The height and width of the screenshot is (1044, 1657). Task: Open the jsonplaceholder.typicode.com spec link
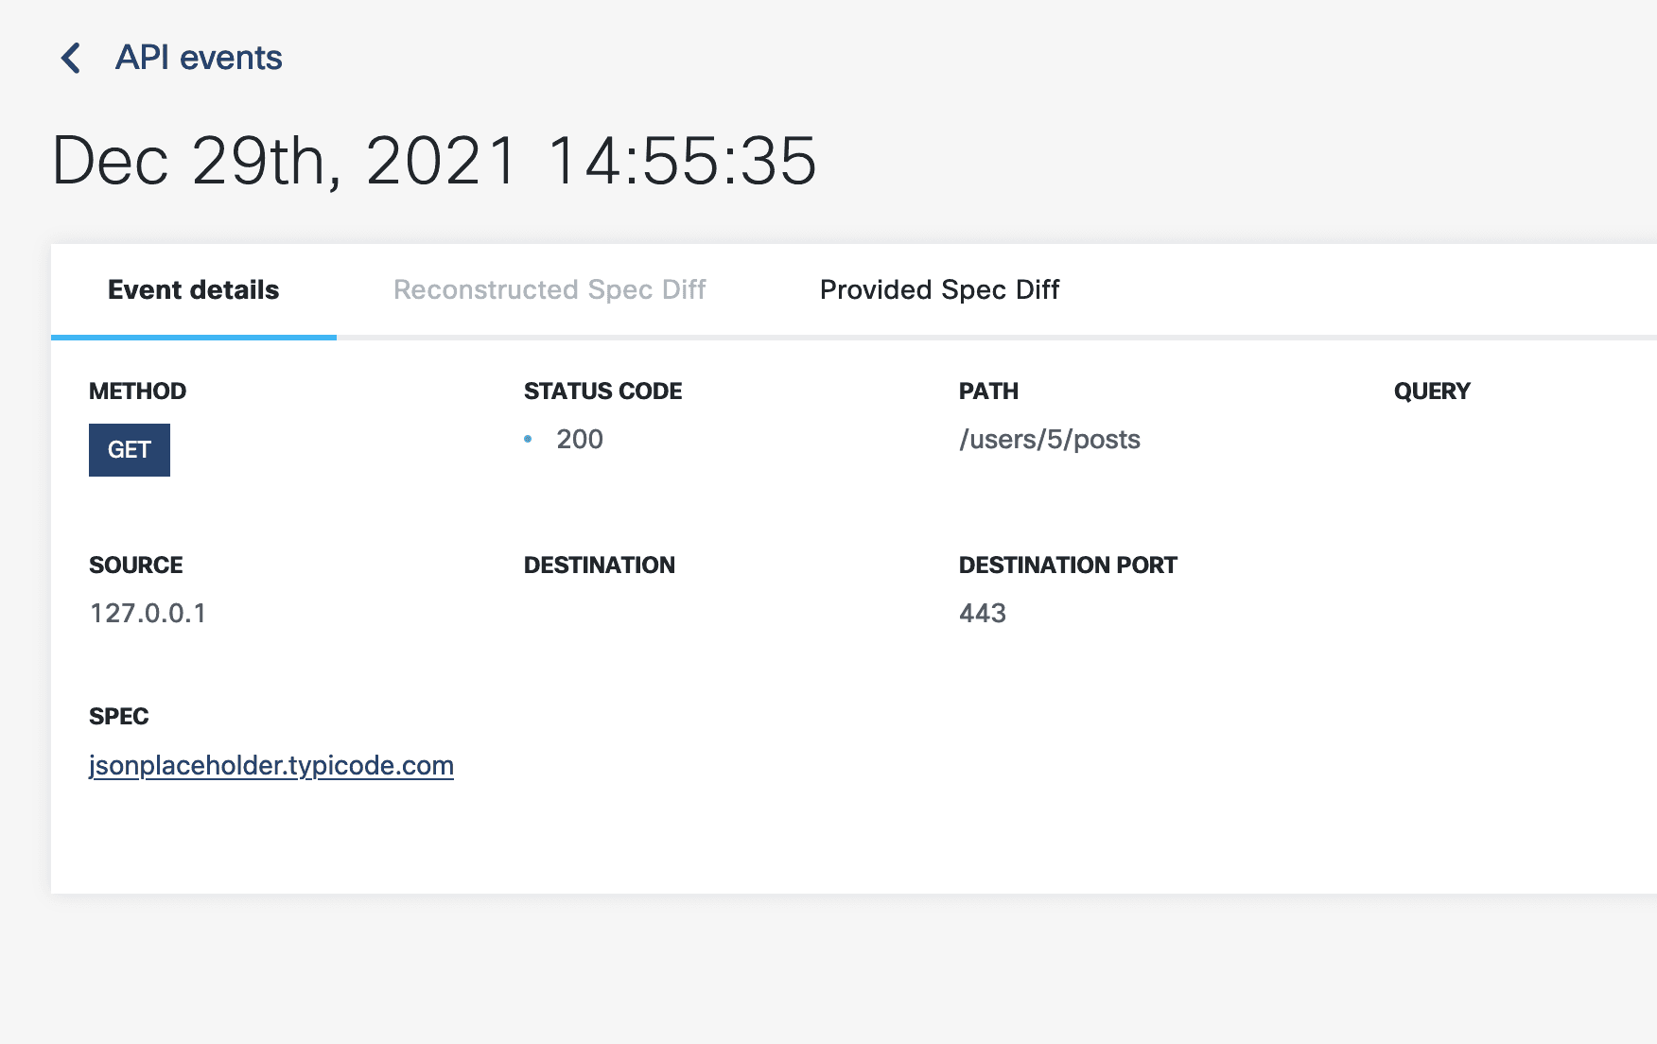(271, 765)
